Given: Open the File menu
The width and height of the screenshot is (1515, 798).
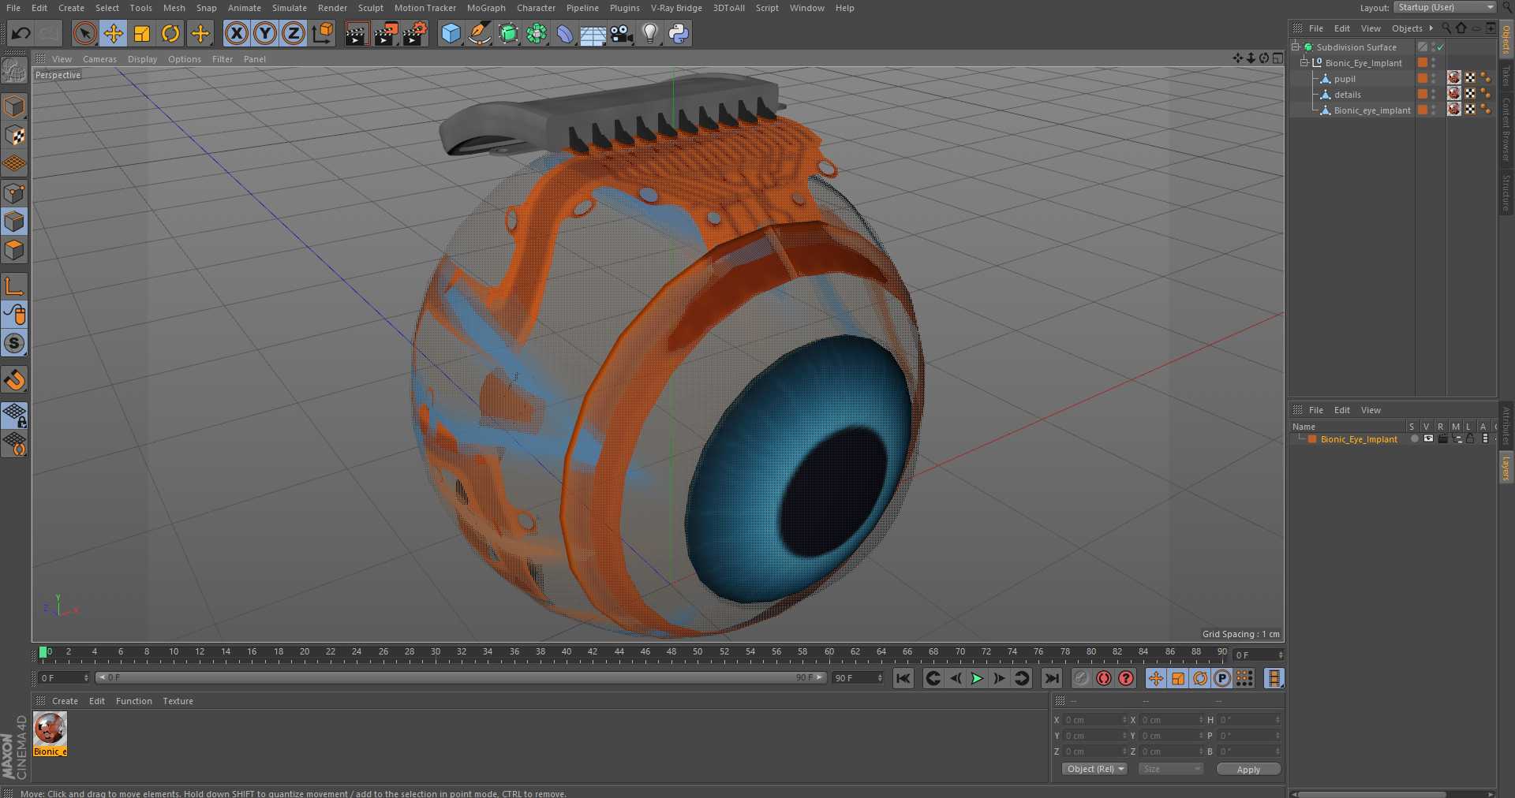Looking at the screenshot, I should point(13,8).
